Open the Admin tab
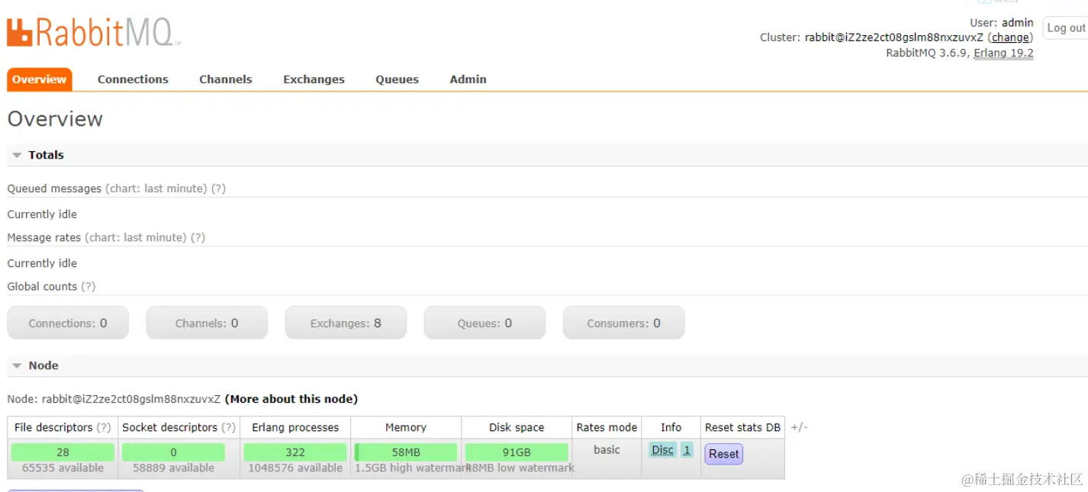This screenshot has width=1088, height=492. (x=468, y=79)
